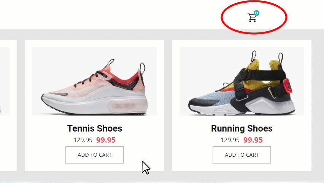Add Running Shoes to cart

coord(242,155)
